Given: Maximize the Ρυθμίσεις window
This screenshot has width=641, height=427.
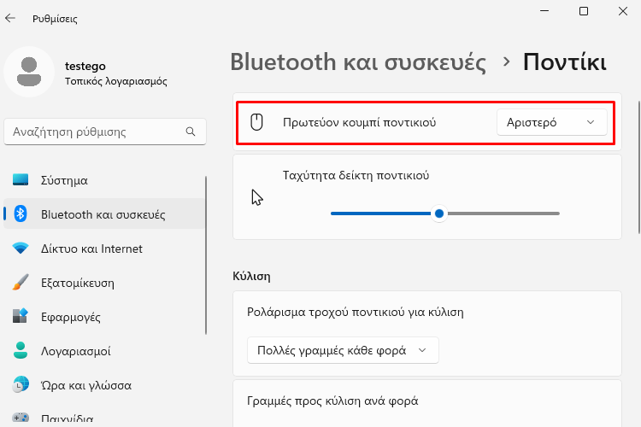Looking at the screenshot, I should tap(584, 11).
